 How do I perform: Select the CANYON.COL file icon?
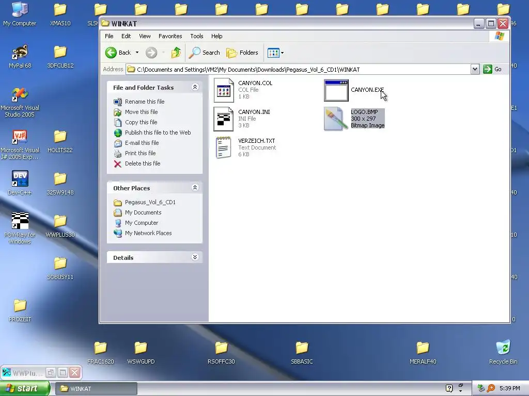point(224,90)
